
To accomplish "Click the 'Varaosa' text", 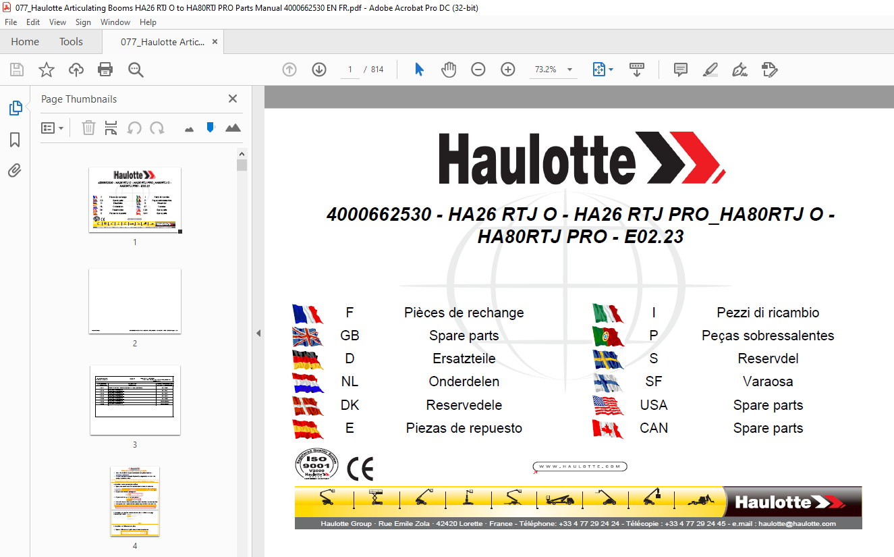I will tap(768, 381).
